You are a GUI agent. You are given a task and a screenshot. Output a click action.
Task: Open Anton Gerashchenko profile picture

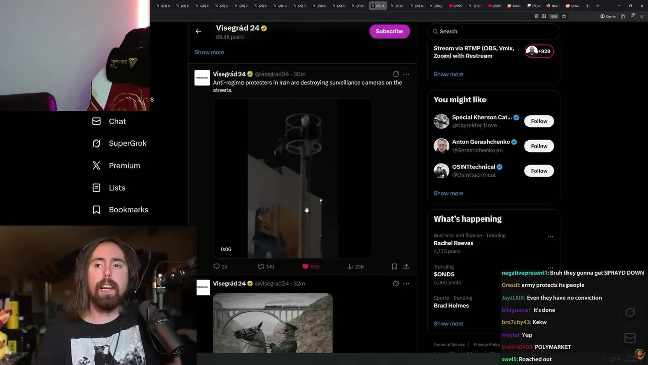coord(441,146)
